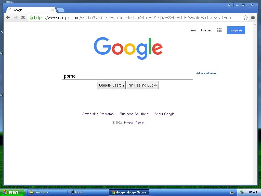Open the Gmail link
This screenshot has width=261, height=196.
(x=193, y=30)
